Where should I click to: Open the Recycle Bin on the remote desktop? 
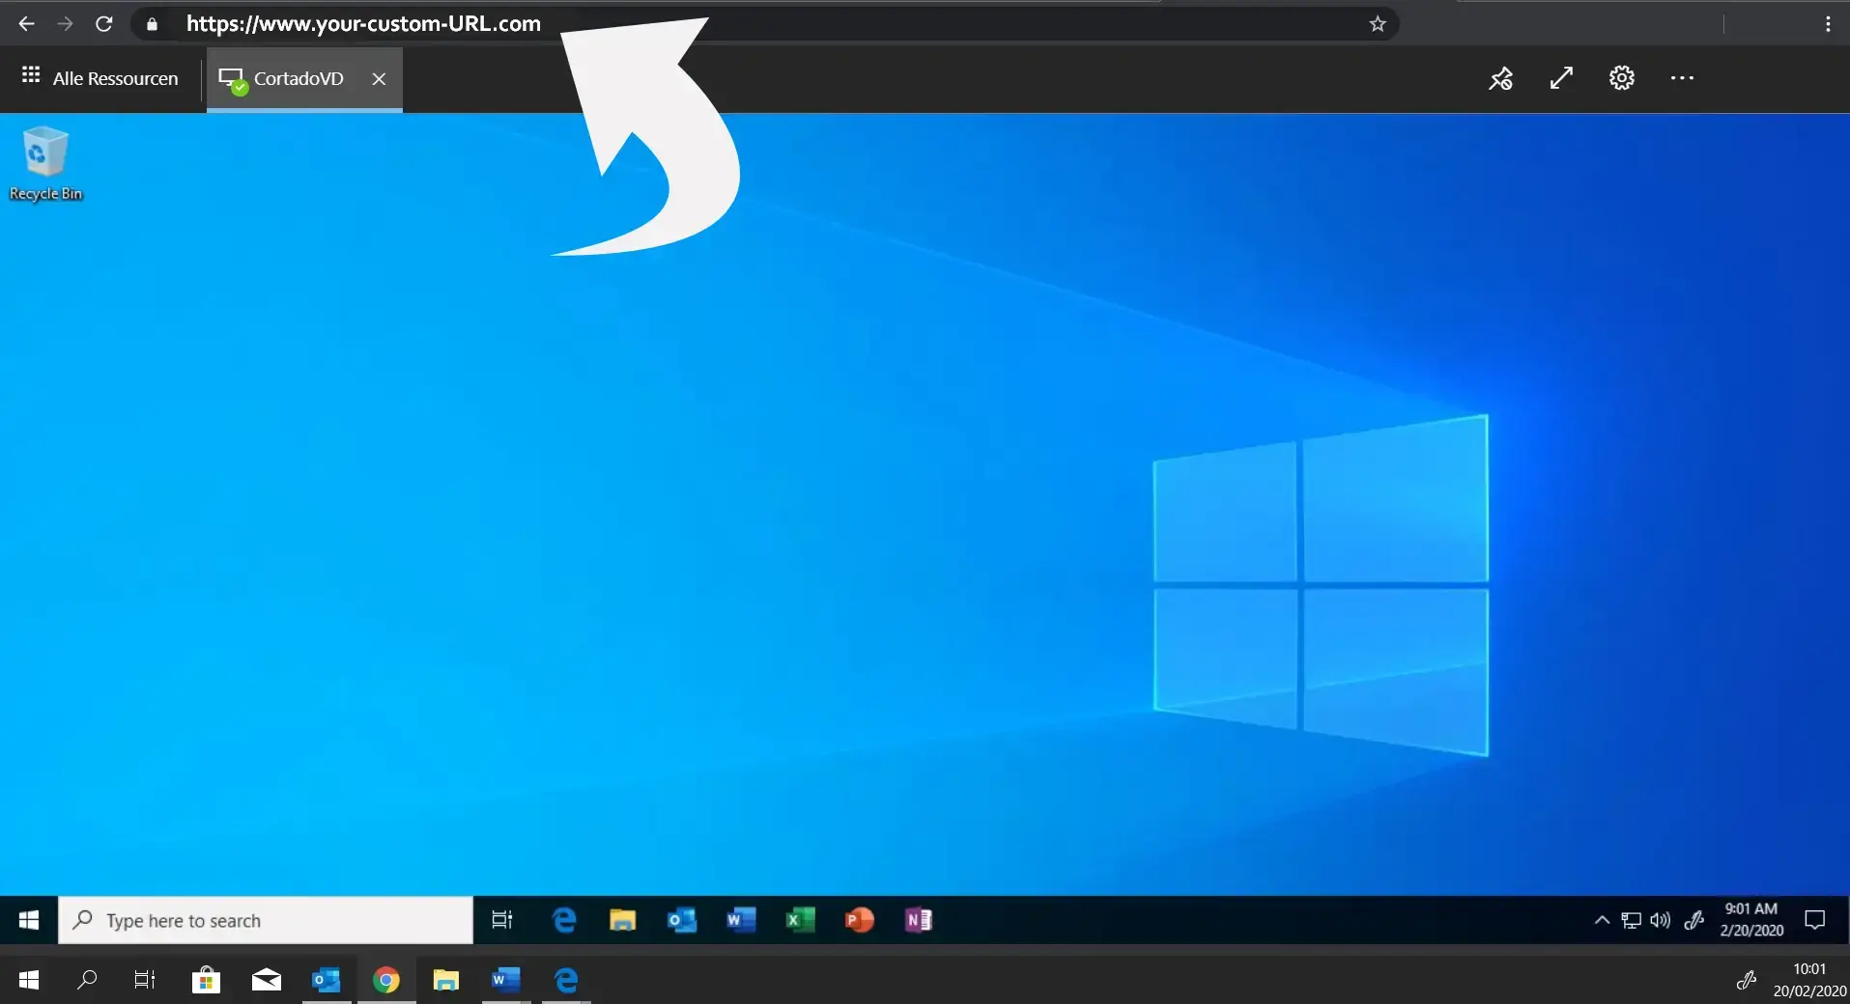point(45,154)
